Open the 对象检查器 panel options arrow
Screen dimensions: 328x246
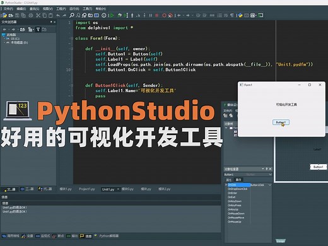(x=263, y=169)
